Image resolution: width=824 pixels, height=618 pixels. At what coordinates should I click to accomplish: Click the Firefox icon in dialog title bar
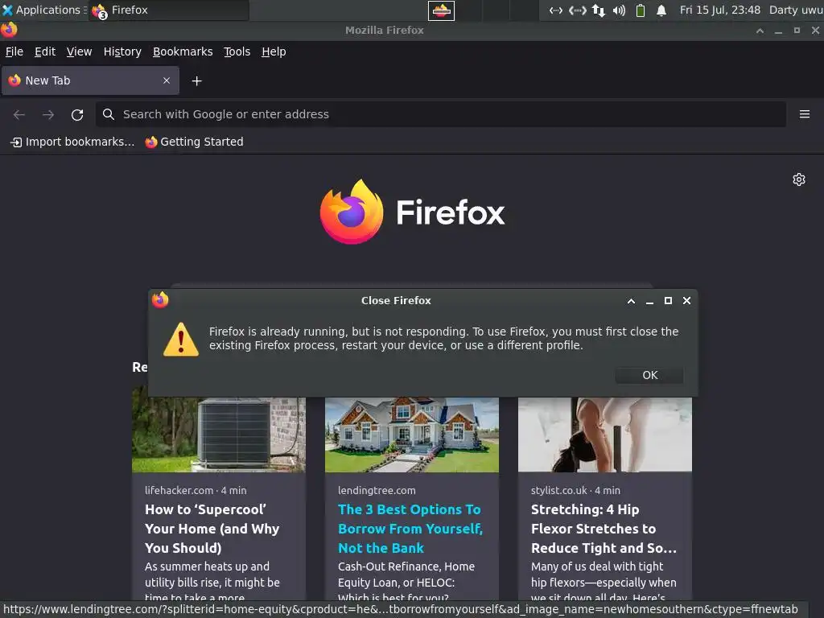coord(160,300)
